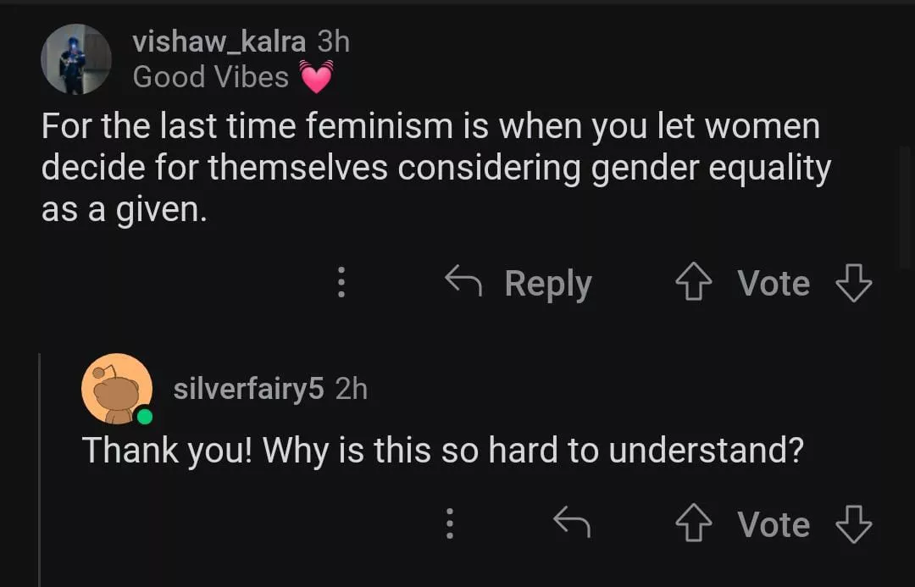
Task: Click the Vote label on vishaw_kalra's comment
Action: [x=773, y=284]
